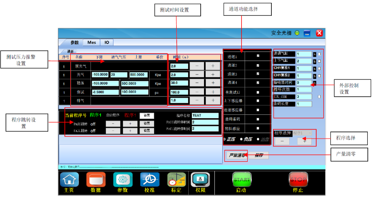Click the 产量清零 reset output button
The width and height of the screenshot is (374, 197).
[x=236, y=155]
